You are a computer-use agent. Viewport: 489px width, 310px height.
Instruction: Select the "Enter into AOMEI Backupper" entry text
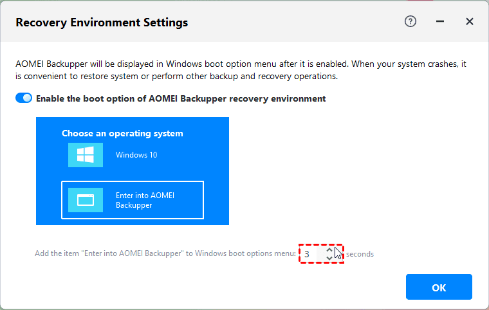click(145, 200)
